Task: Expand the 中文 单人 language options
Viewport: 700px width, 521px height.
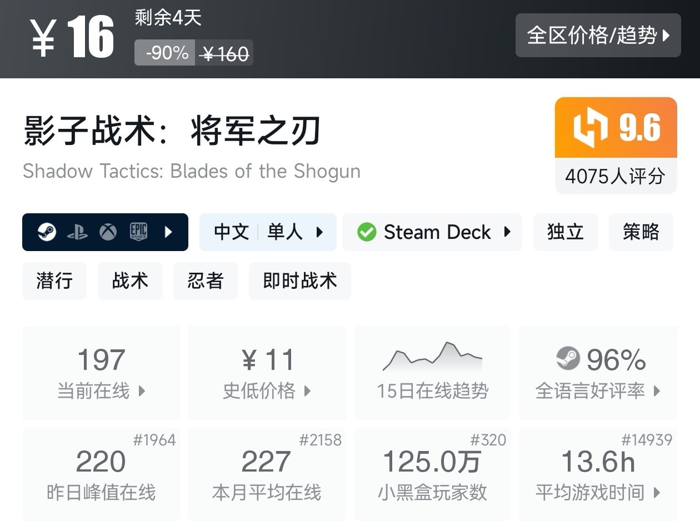Action: pos(268,232)
